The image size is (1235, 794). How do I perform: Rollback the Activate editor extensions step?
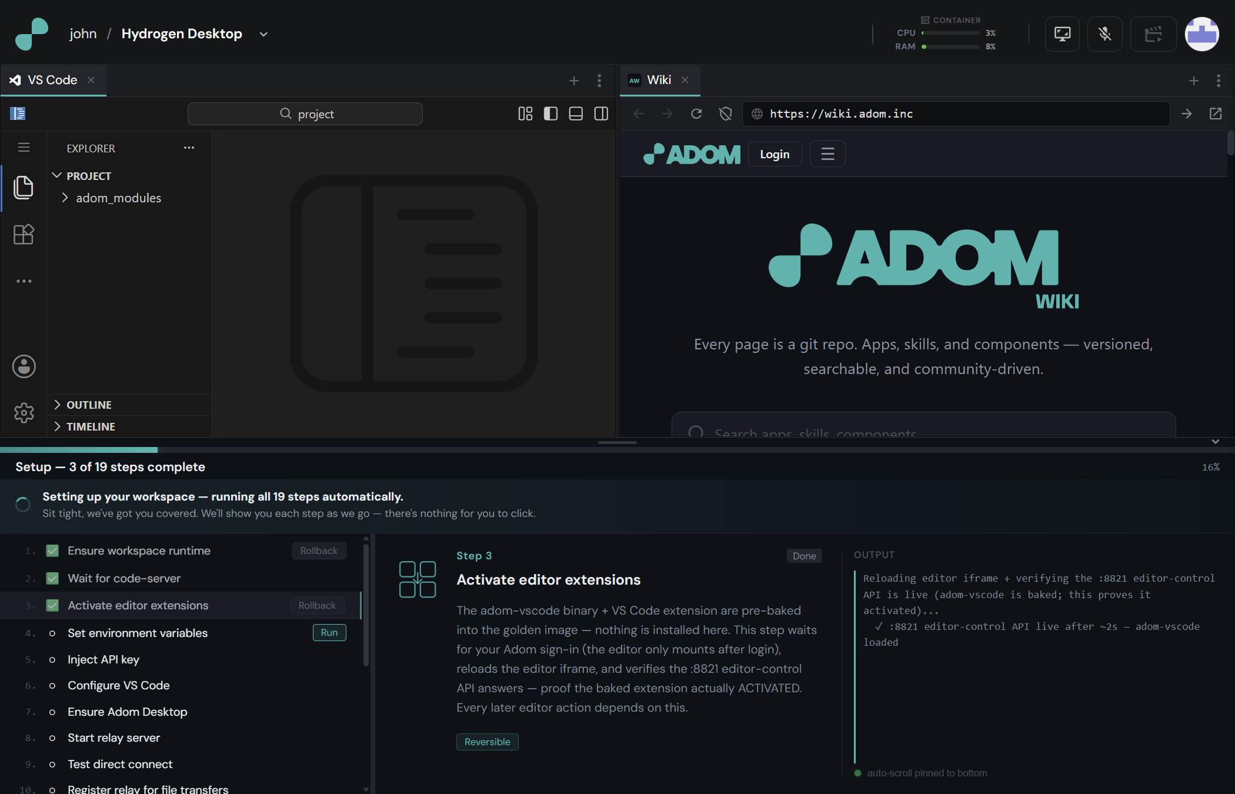click(317, 606)
